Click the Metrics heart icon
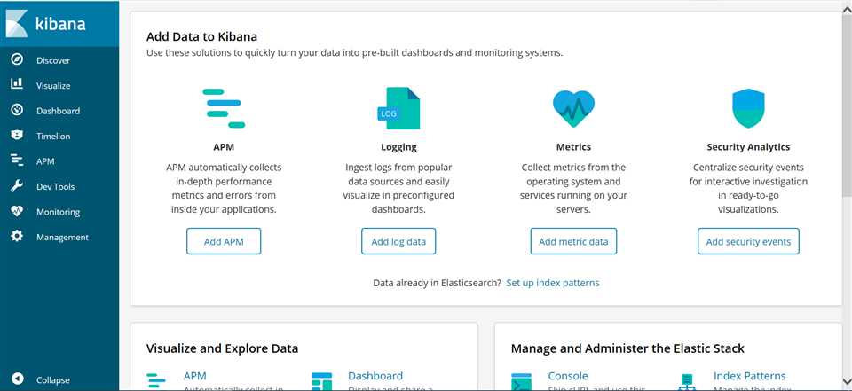The image size is (852, 391). click(x=573, y=108)
